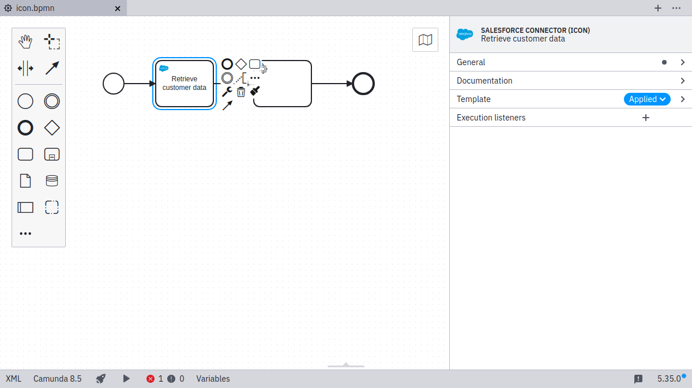
Task: Click the Camunda 8.5 engine version
Action: point(57,379)
